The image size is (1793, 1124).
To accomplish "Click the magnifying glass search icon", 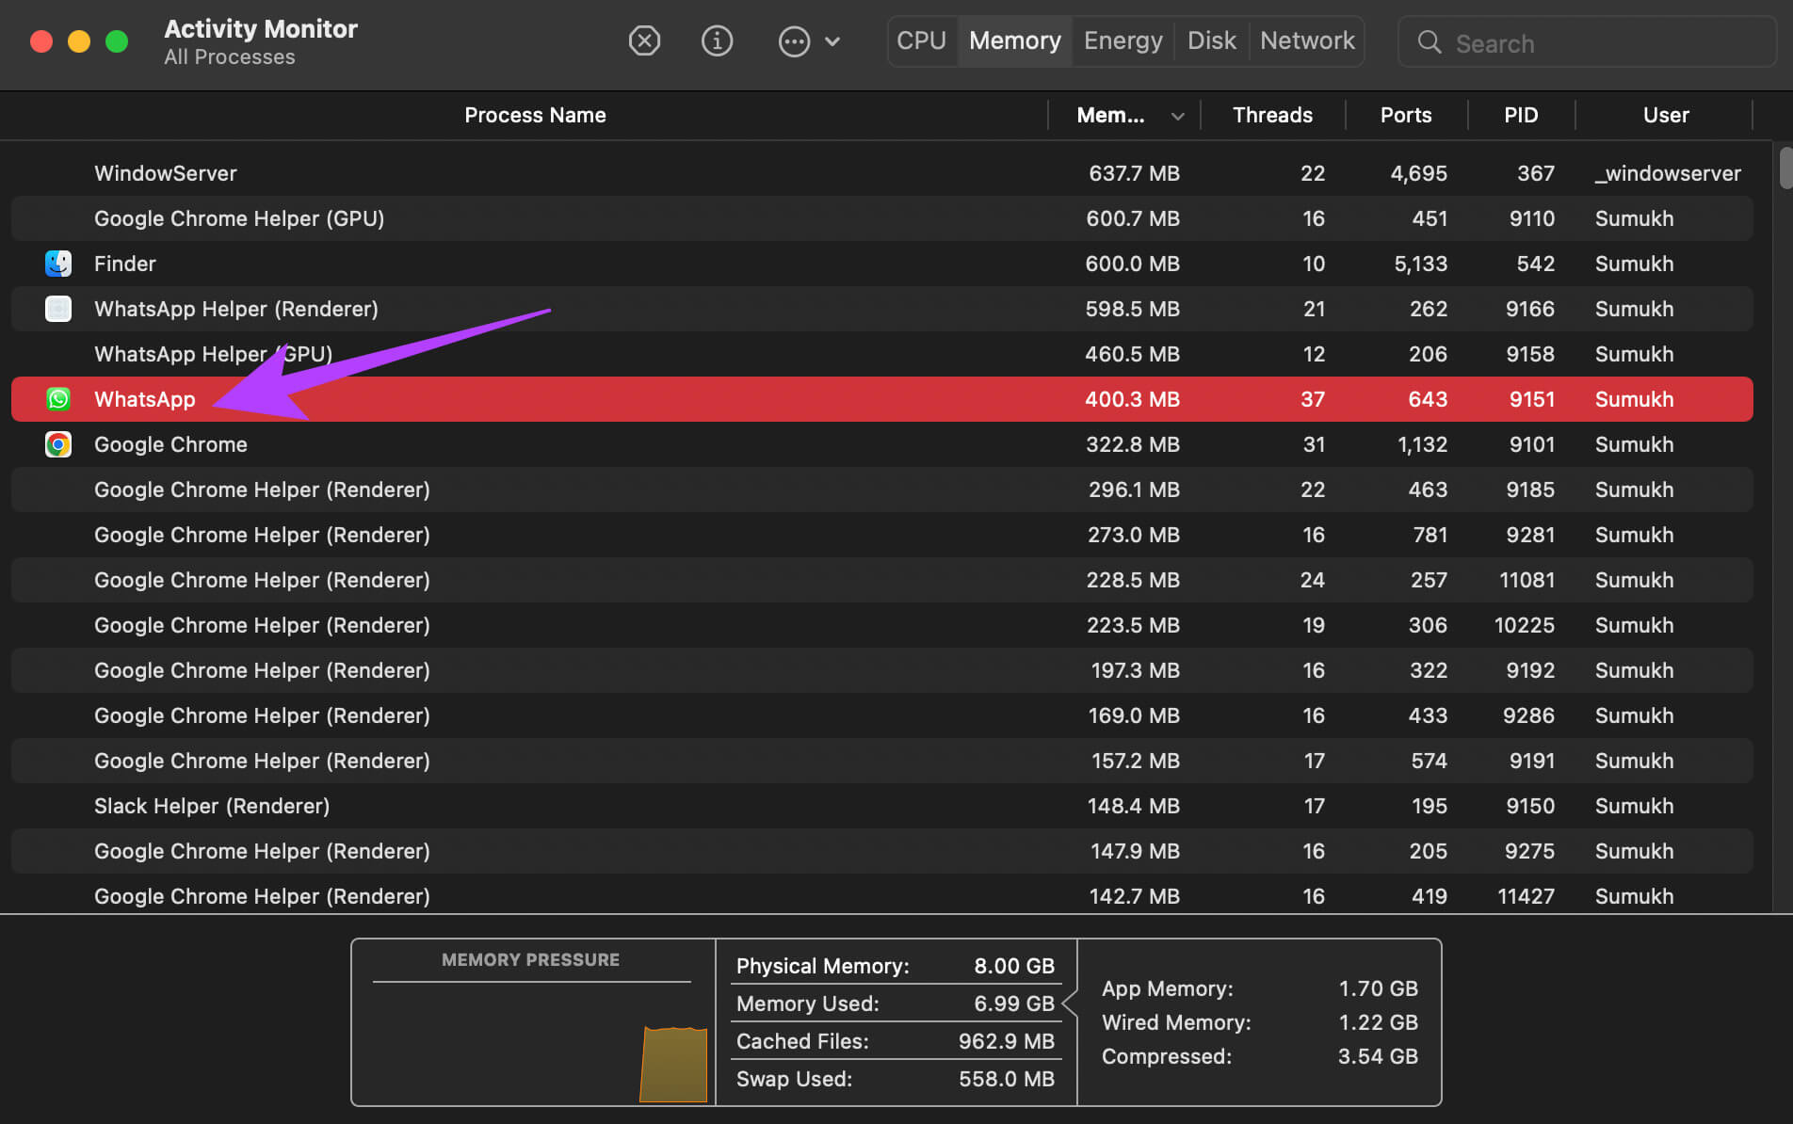I will [1429, 42].
